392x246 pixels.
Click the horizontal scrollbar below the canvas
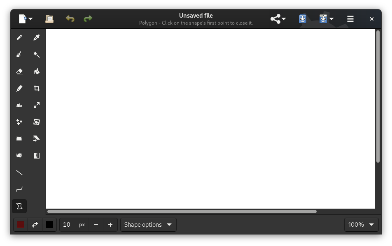coord(182,212)
